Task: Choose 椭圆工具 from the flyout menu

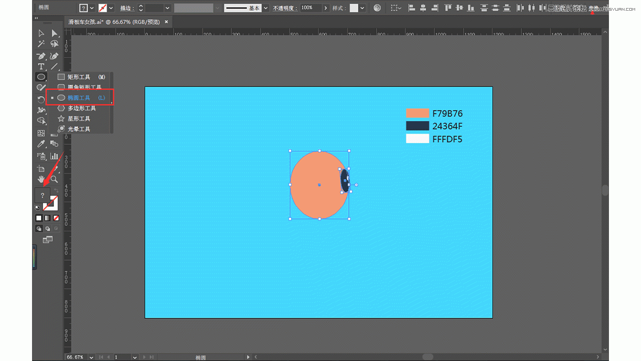Action: pyautogui.click(x=79, y=98)
